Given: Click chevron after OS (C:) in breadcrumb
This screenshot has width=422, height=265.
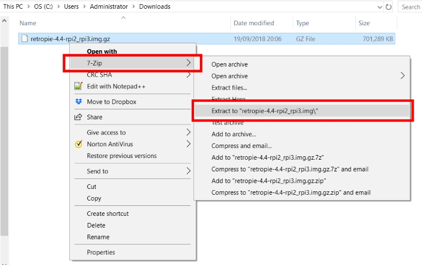Looking at the screenshot, I should (59, 6).
